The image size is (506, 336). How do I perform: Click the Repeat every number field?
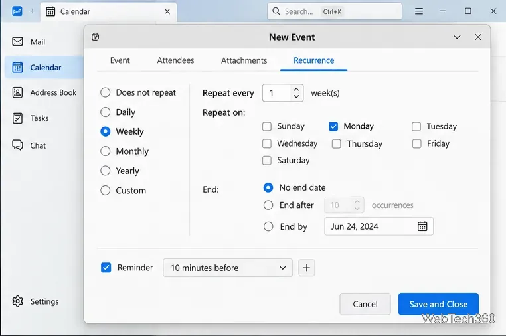pos(277,93)
